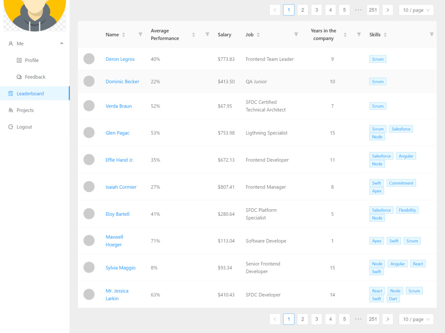Open the Name column filter funnel
This screenshot has width=445, height=333.
[x=140, y=34]
